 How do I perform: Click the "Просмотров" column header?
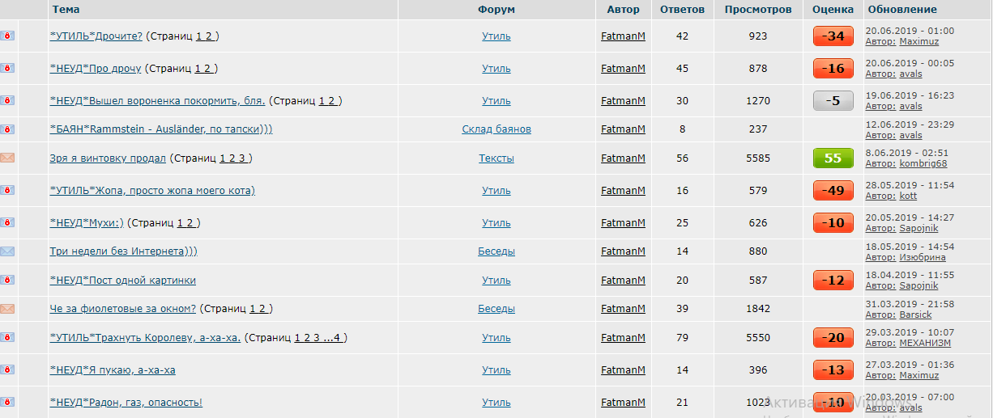[x=758, y=10]
